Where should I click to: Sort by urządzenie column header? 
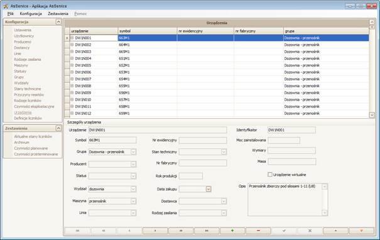click(94, 31)
